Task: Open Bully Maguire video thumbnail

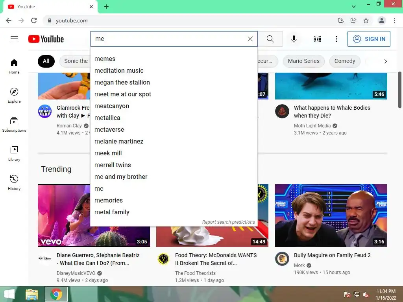Action: pyautogui.click(x=331, y=215)
